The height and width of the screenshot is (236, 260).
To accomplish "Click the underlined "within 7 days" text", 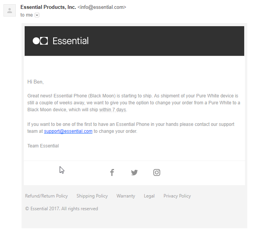I will 113,110.
